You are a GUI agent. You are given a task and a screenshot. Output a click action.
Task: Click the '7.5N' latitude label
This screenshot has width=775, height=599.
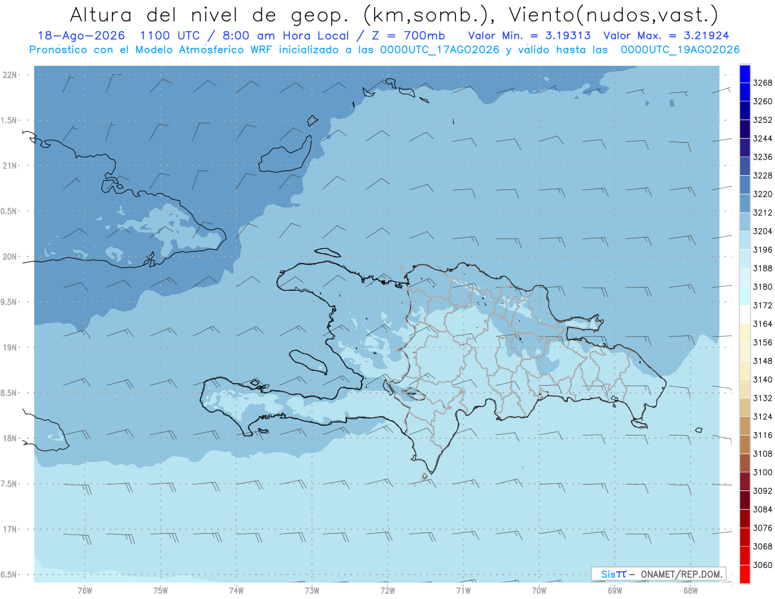tap(9, 484)
